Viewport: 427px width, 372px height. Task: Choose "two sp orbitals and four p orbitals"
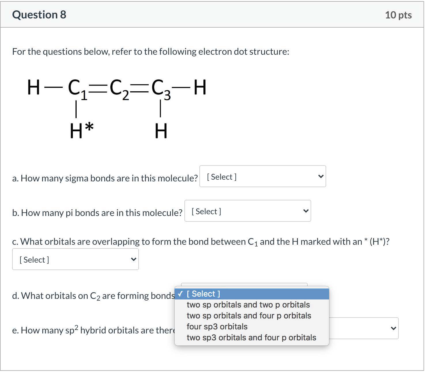coord(249,316)
